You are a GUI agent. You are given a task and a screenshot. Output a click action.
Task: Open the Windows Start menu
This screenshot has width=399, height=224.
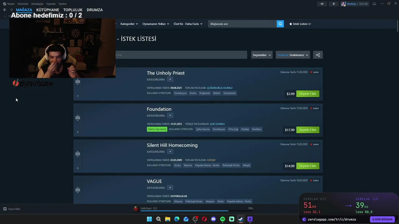coord(149,219)
